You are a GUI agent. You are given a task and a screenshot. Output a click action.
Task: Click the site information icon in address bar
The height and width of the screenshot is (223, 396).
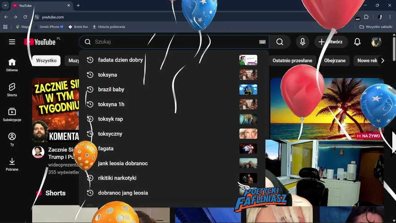[37, 17]
